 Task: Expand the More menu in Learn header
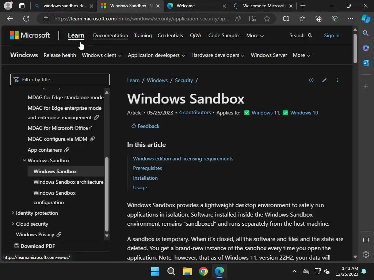(255, 35)
